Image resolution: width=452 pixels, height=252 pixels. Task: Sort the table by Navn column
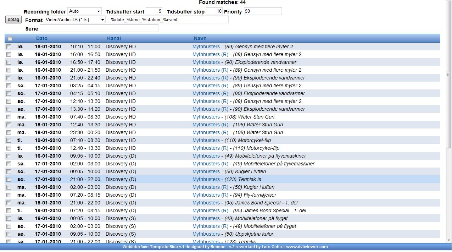pyautogui.click(x=200, y=38)
